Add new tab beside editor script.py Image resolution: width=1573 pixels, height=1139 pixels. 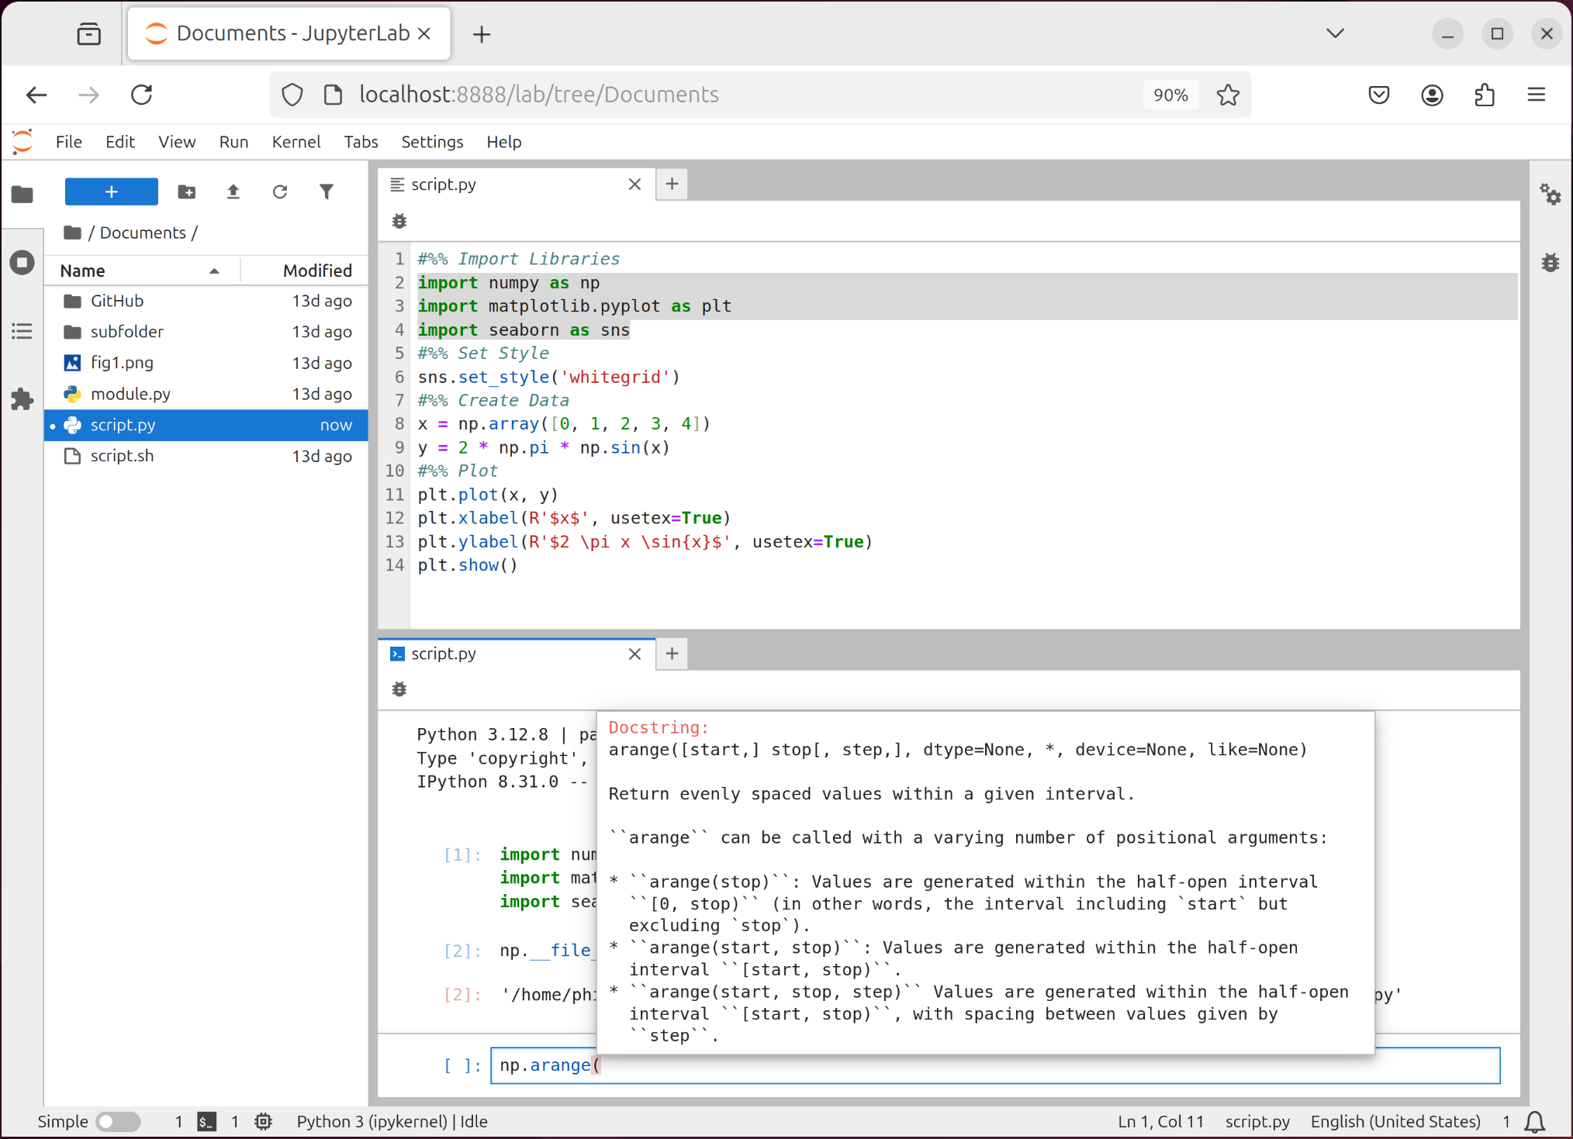(x=672, y=185)
